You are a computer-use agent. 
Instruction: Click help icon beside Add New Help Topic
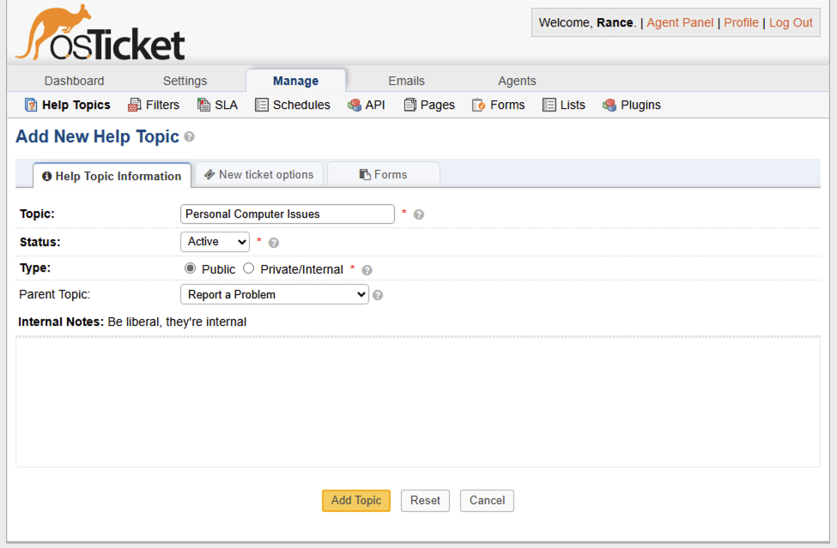(189, 137)
